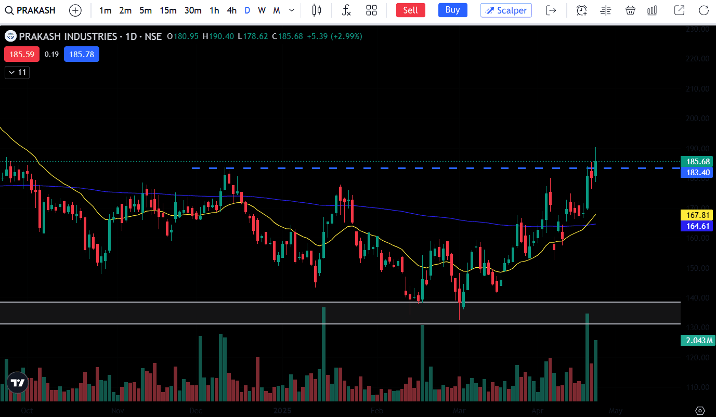716x417 pixels.
Task: Select the 15m interval
Action: [x=168, y=10]
